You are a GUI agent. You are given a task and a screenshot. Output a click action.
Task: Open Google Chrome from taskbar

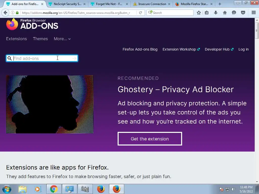click(54, 189)
